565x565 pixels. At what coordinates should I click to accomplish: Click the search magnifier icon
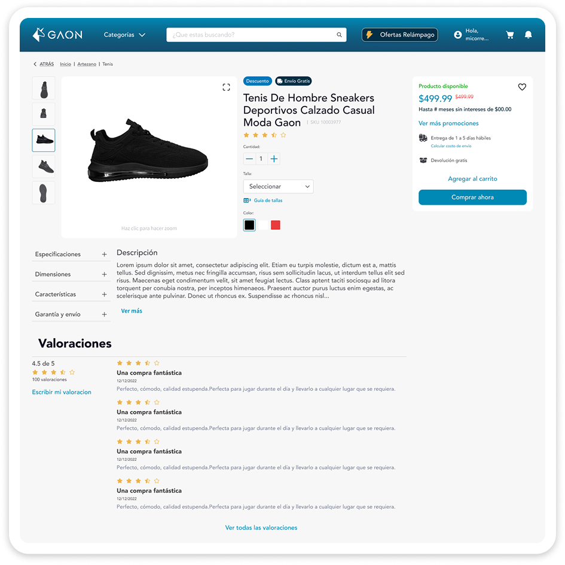[x=339, y=35]
